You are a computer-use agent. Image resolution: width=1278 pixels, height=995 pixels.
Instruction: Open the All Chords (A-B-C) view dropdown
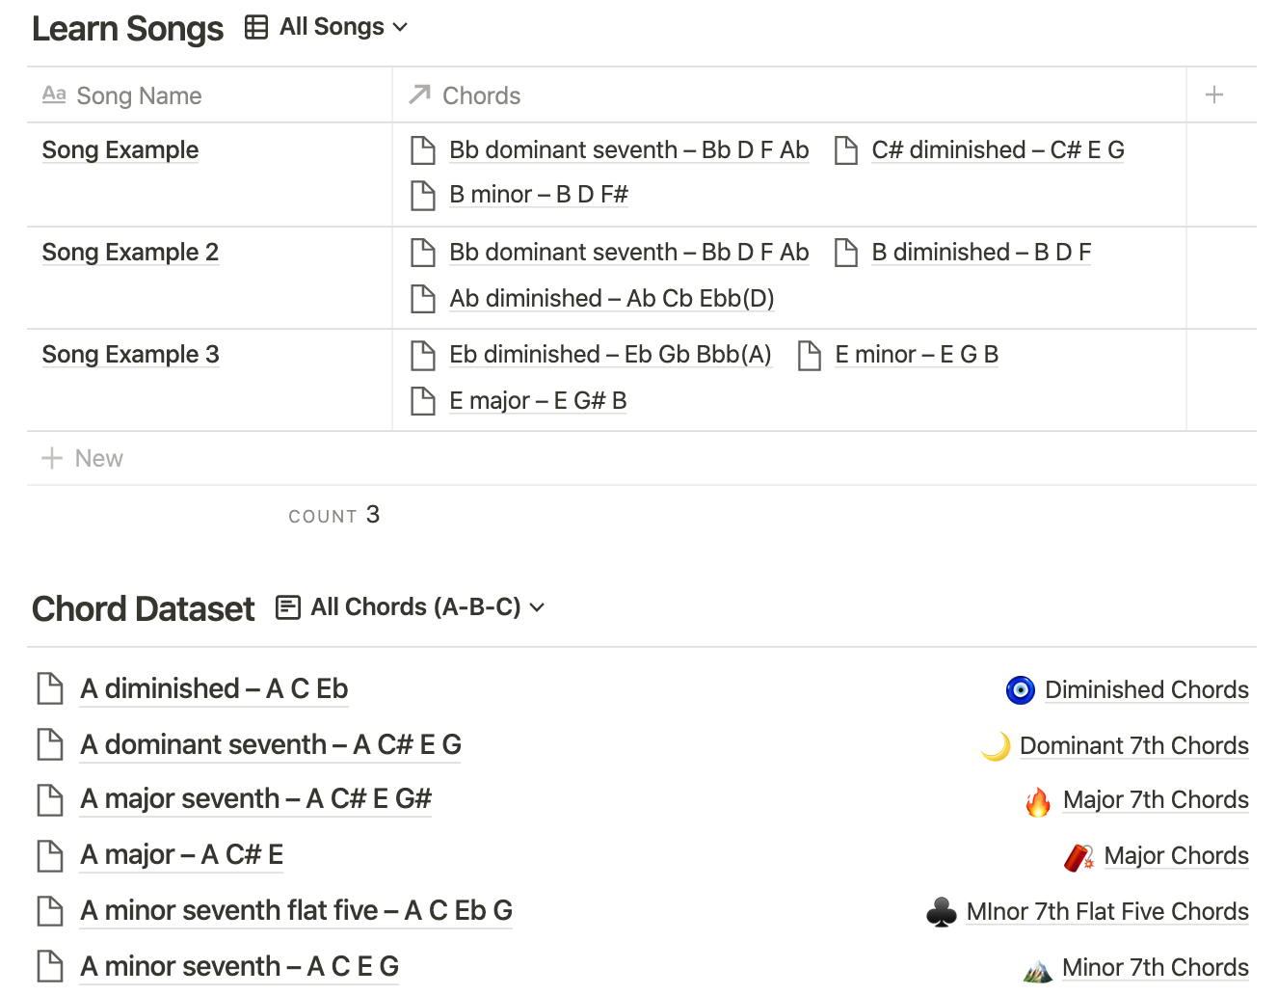(x=427, y=607)
